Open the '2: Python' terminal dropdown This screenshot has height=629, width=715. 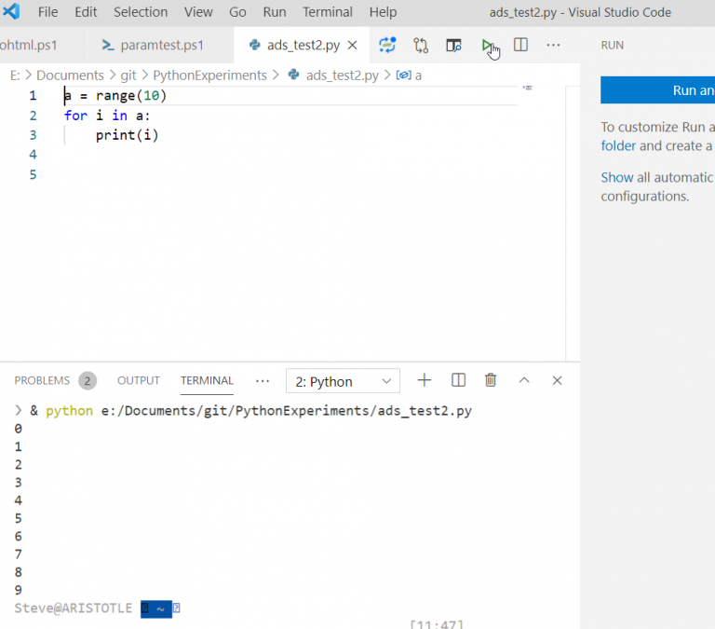click(343, 381)
